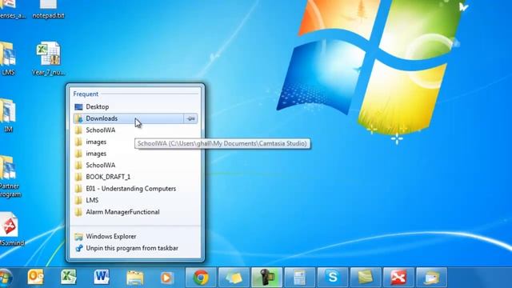Switch to Google Chrome in the taskbar

pyautogui.click(x=201, y=278)
